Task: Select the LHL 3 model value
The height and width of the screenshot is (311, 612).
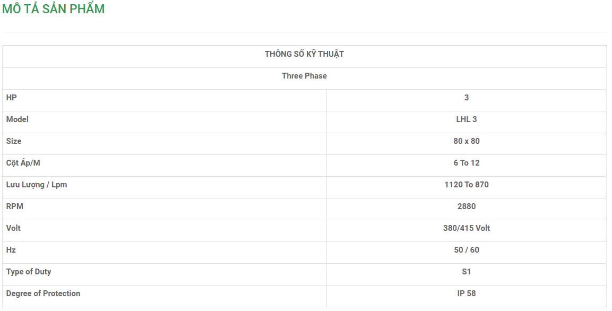Action: [466, 119]
